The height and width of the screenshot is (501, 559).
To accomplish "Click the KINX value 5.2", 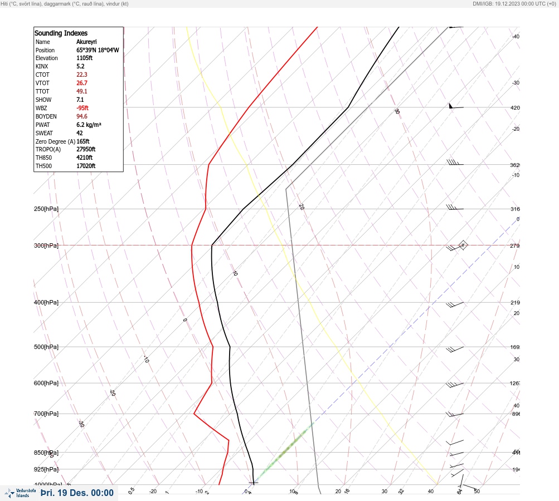I will (81, 66).
